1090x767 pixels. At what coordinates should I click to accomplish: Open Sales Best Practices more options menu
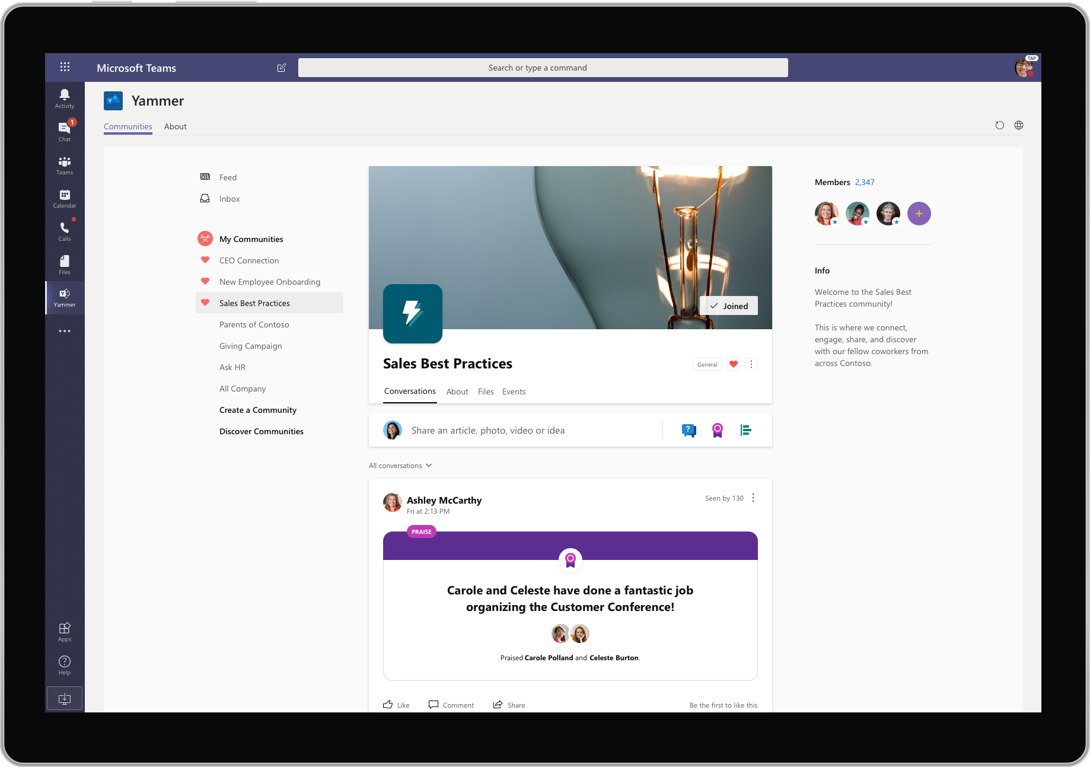[x=751, y=364]
